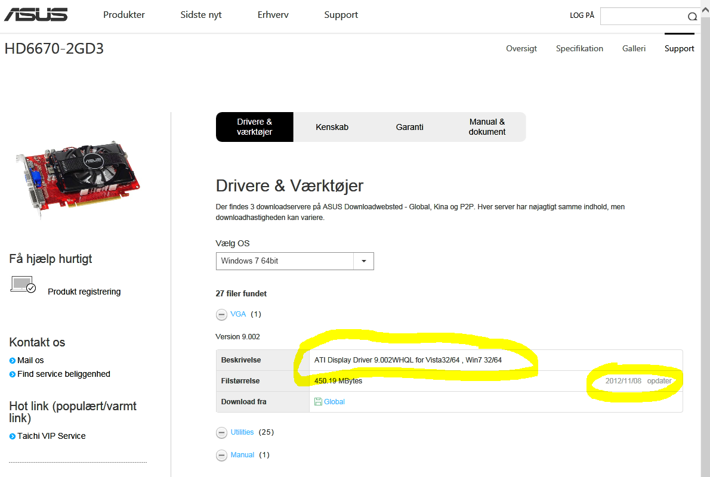Image resolution: width=710 pixels, height=477 pixels.
Task: Click the HD6670-2GD3 product title
Action: tap(54, 48)
